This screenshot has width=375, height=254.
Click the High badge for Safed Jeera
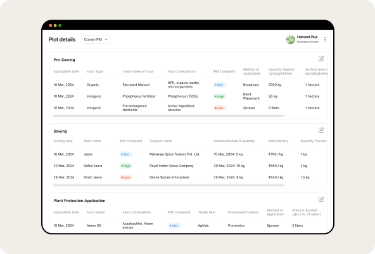(126, 166)
